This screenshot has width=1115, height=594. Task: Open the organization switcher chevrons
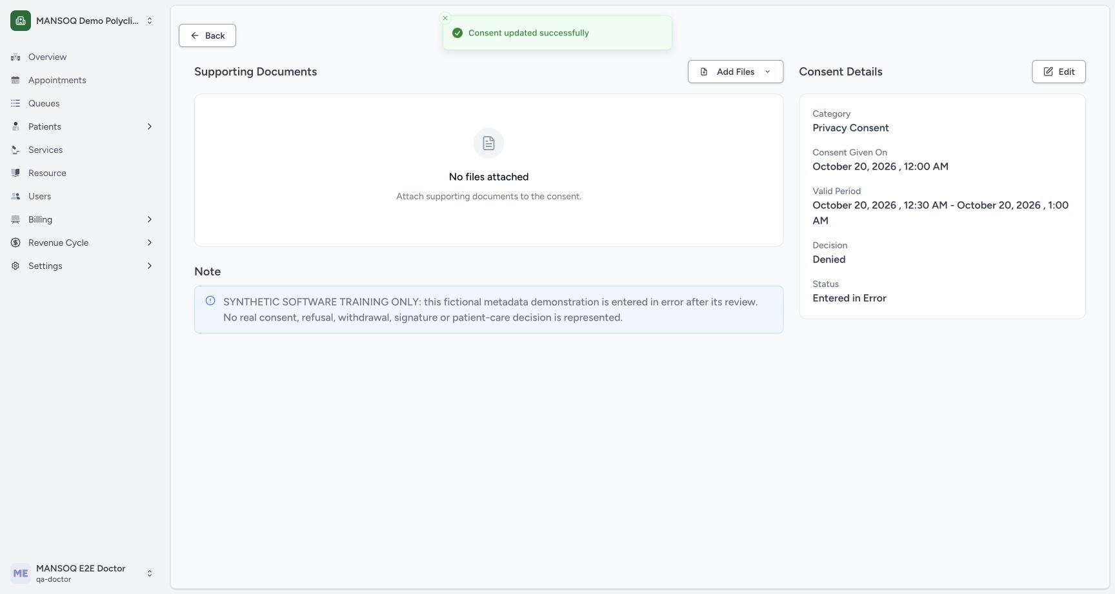click(150, 21)
